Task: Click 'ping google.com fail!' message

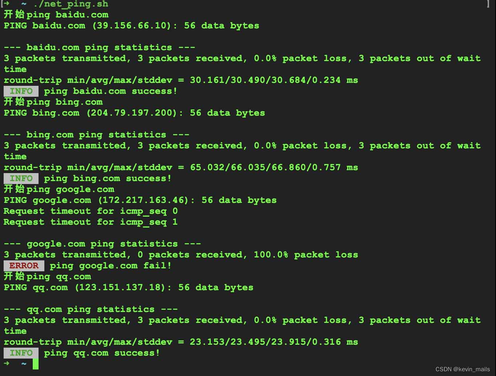Action: [111, 266]
